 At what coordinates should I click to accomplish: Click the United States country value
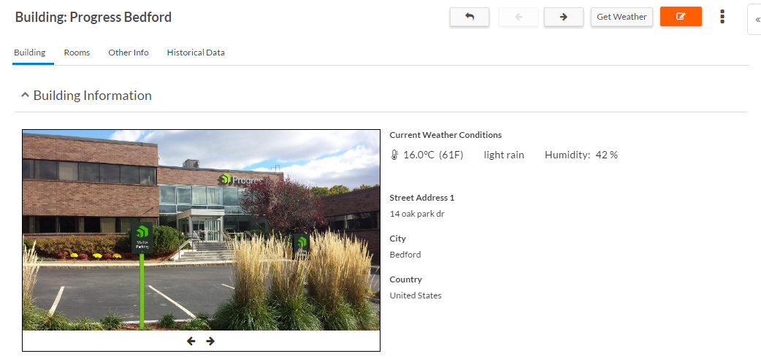click(x=416, y=295)
